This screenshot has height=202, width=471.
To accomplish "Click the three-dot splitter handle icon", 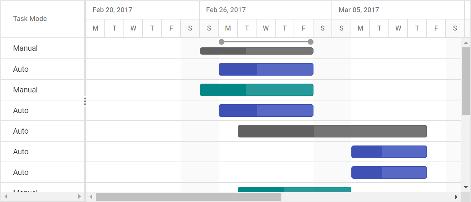I will tap(85, 101).
